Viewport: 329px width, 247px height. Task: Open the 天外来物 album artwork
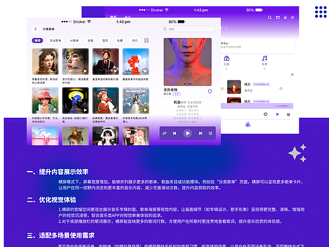coord(187,62)
